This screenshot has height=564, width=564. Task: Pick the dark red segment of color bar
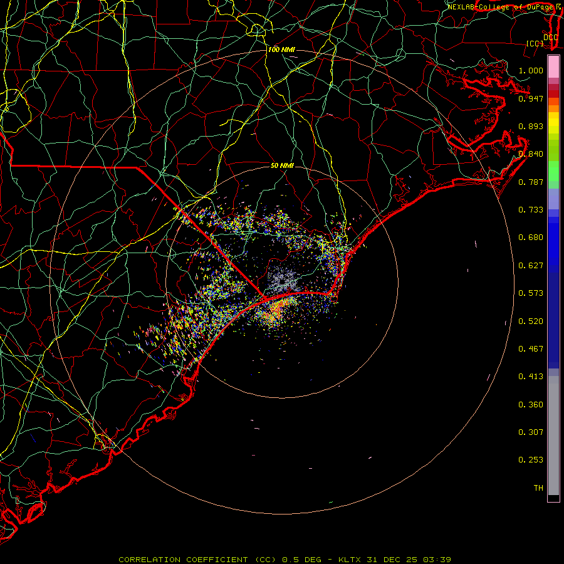point(553,93)
